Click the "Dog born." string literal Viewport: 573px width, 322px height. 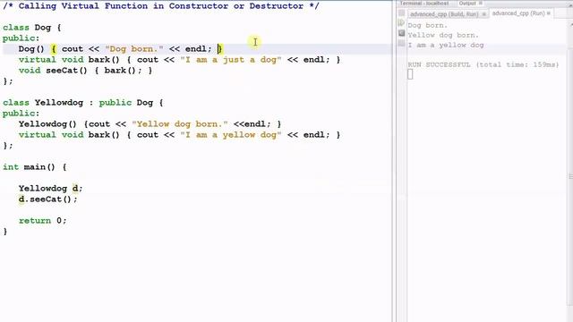click(134, 49)
